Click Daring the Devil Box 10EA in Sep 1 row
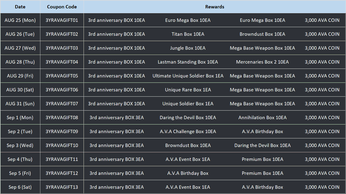Viewport: 346px width, 194px height. (x=188, y=117)
